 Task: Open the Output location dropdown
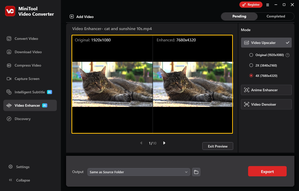point(139,172)
